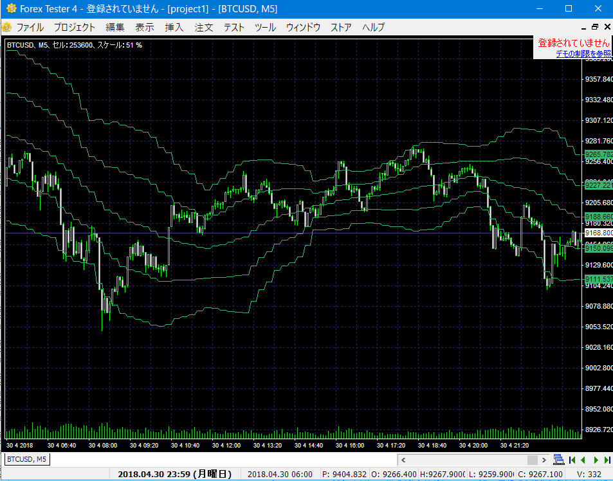Click the 9188.660 band price label

tap(599, 217)
